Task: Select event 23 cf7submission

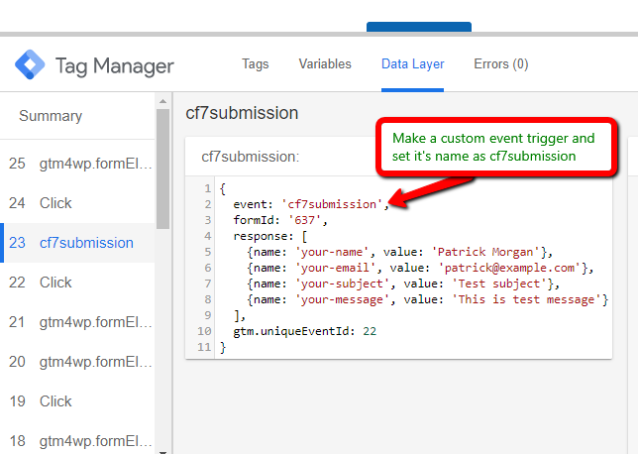Action: (85, 243)
